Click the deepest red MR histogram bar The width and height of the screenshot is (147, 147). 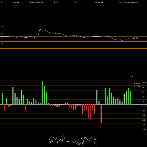(x=101, y=113)
